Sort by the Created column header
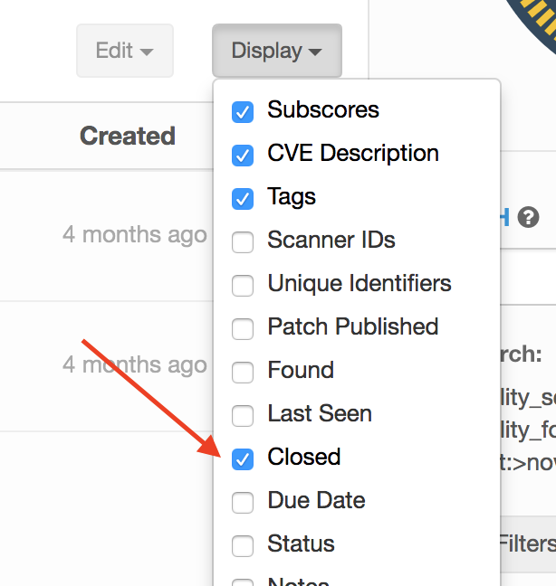Viewport: 556px width, 586px height. (x=127, y=137)
